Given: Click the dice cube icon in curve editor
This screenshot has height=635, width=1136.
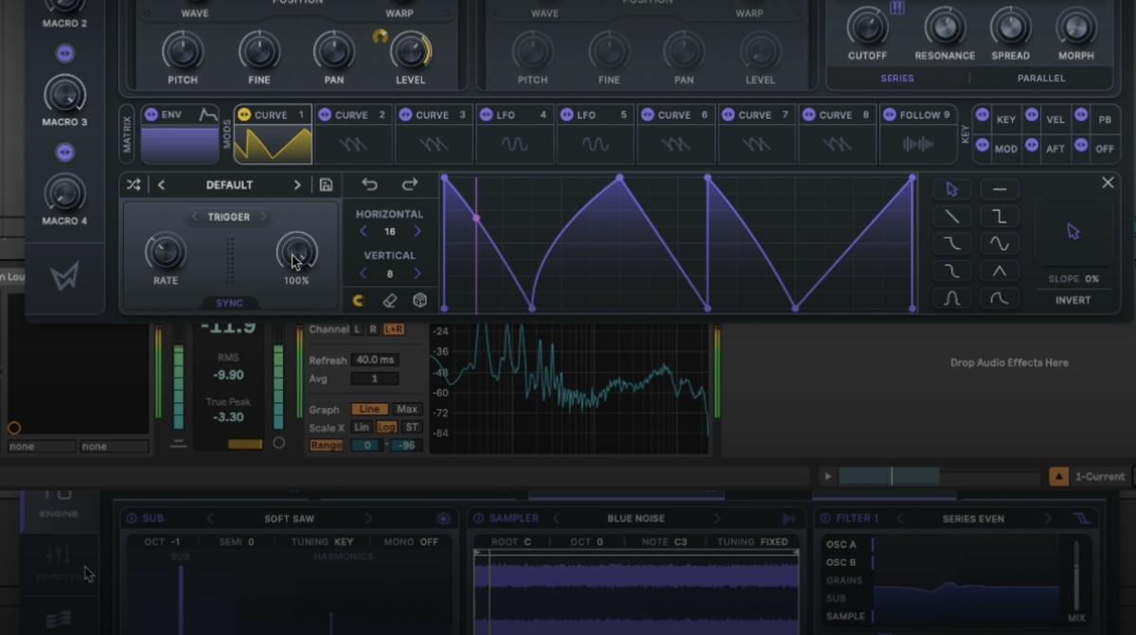Looking at the screenshot, I should [x=419, y=300].
